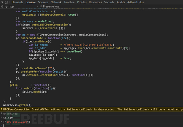Select the Profiles tab
This screenshot has width=183, height=127.
(x=82, y=2)
